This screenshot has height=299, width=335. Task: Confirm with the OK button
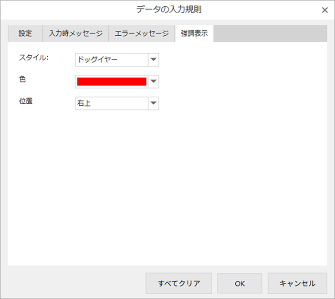point(240,283)
